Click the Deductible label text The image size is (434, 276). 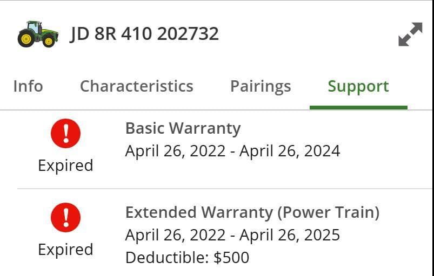166,257
